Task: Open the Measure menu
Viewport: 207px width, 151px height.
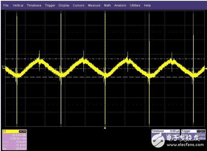Action: [94, 5]
